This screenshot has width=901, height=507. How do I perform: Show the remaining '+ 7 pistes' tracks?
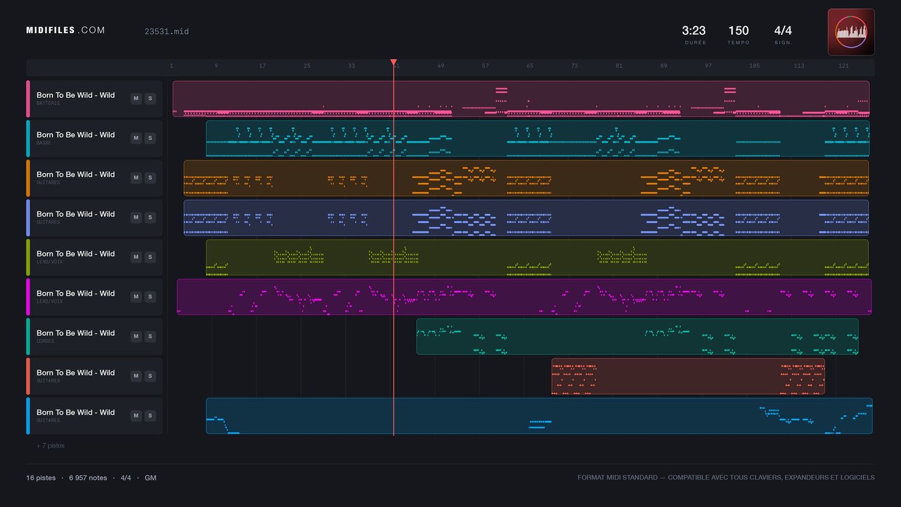pyautogui.click(x=50, y=446)
